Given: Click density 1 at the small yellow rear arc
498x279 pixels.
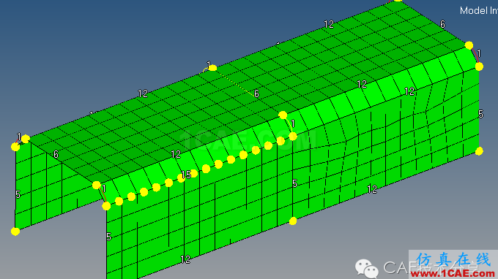Looking at the screenshot, I should point(209,65).
